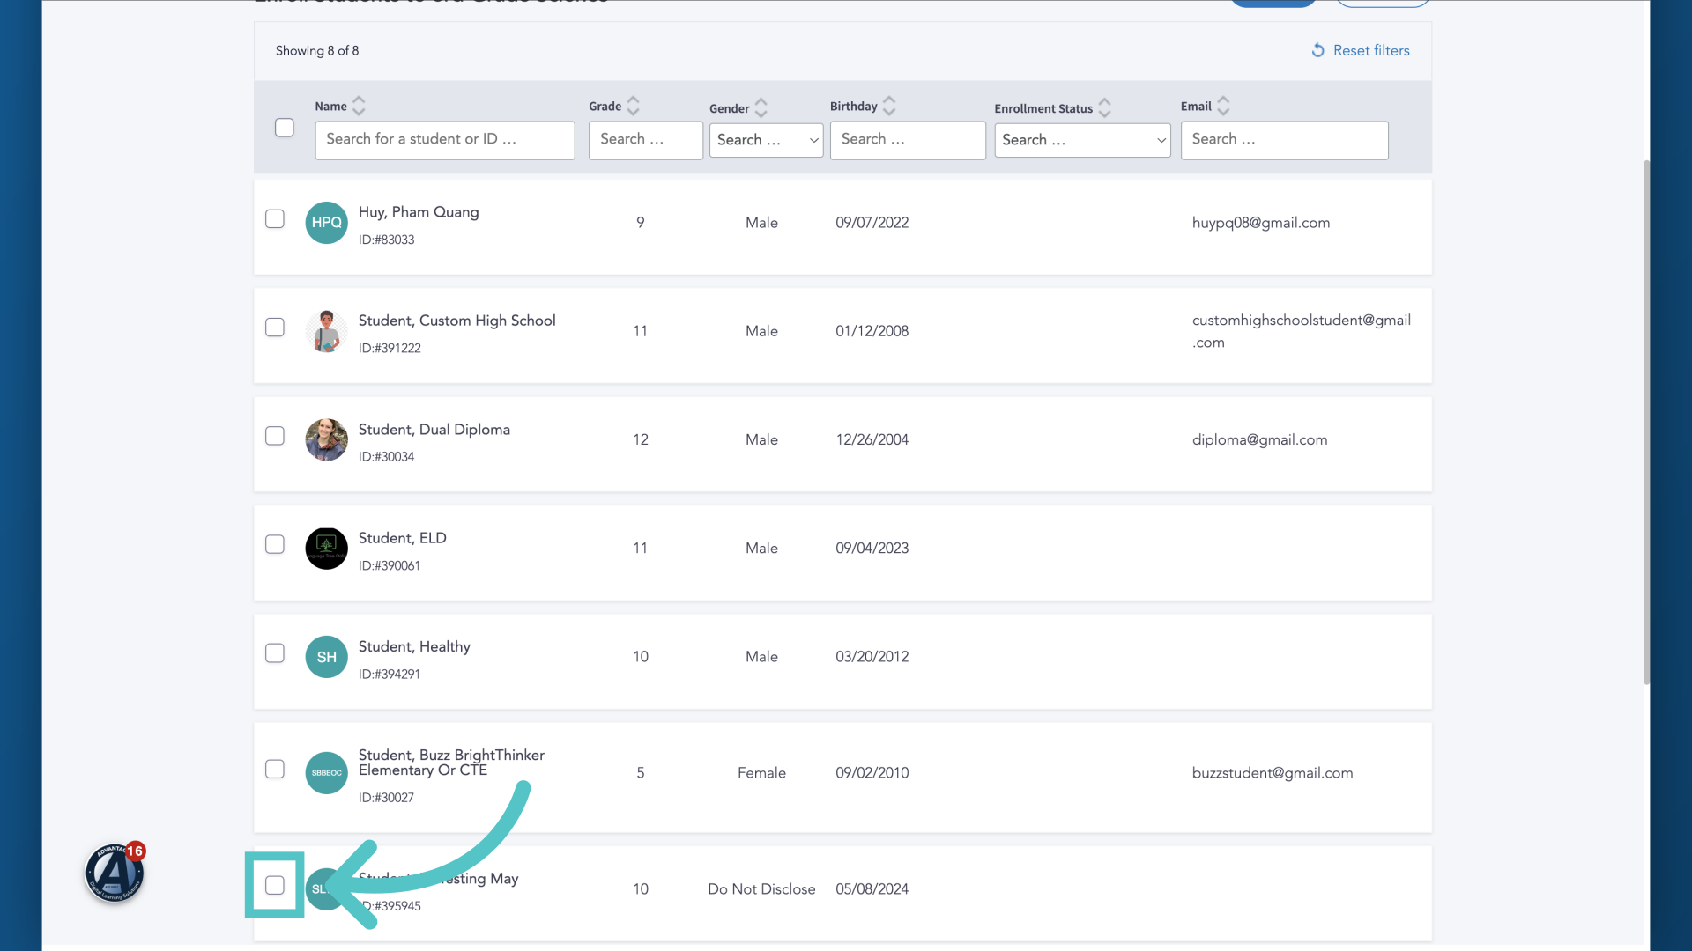Open Student, Custom High School name link
Viewport: 1692px width, 951px height.
(456, 321)
